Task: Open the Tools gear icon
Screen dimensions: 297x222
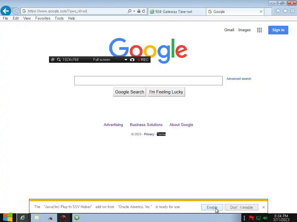Action: click(292, 11)
